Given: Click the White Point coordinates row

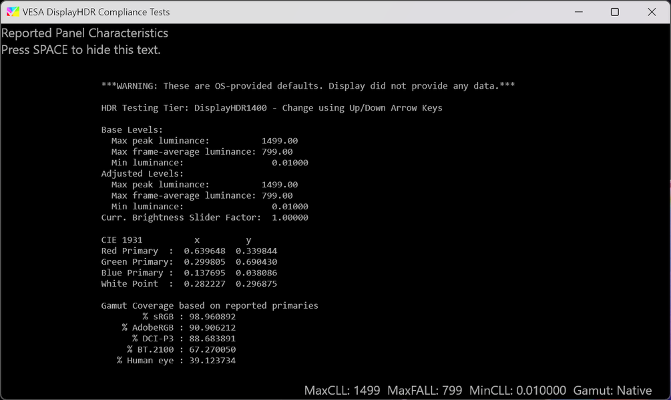Looking at the screenshot, I should (189, 284).
